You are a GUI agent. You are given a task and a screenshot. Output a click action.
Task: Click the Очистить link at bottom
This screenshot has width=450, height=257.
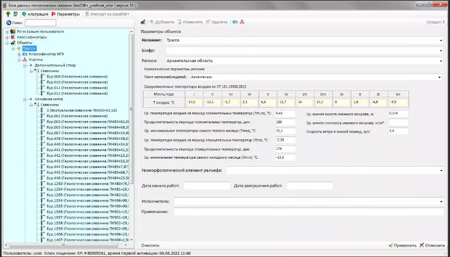click(x=150, y=245)
